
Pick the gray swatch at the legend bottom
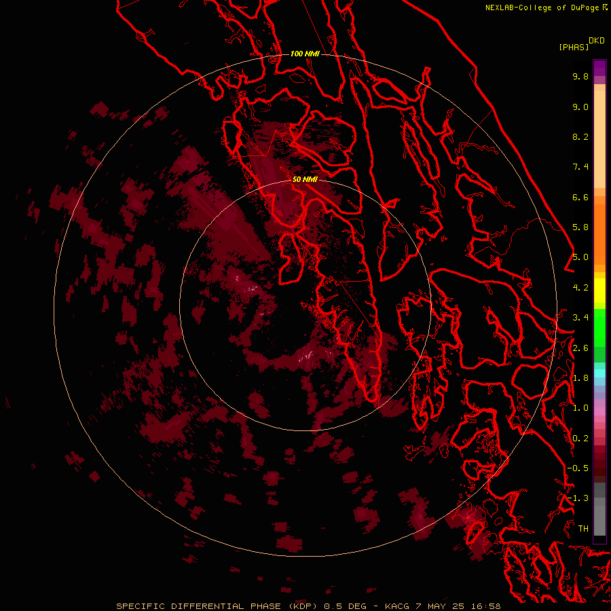(599, 520)
